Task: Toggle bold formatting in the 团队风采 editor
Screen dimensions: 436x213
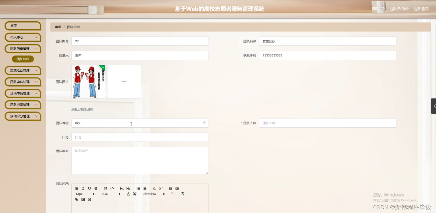Action: [x=77, y=188]
